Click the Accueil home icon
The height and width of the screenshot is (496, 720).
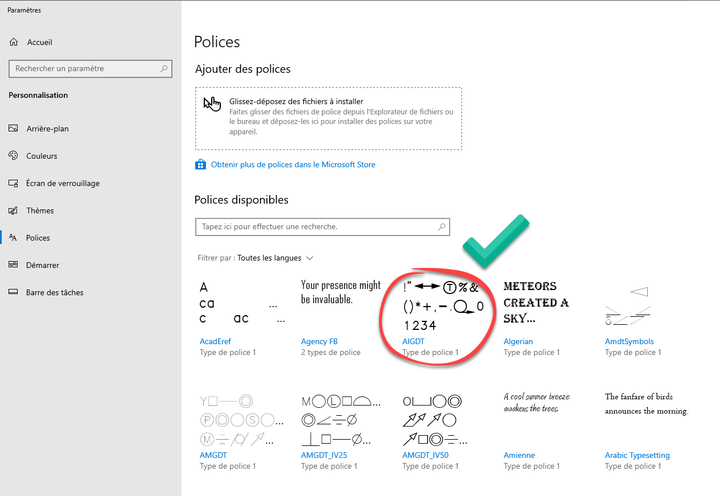14,42
